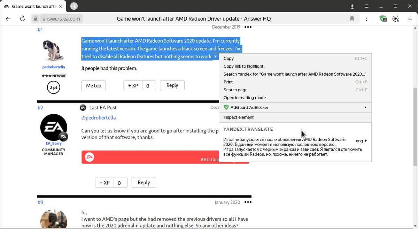Open the #3 post permalink

pyautogui.click(x=40, y=202)
